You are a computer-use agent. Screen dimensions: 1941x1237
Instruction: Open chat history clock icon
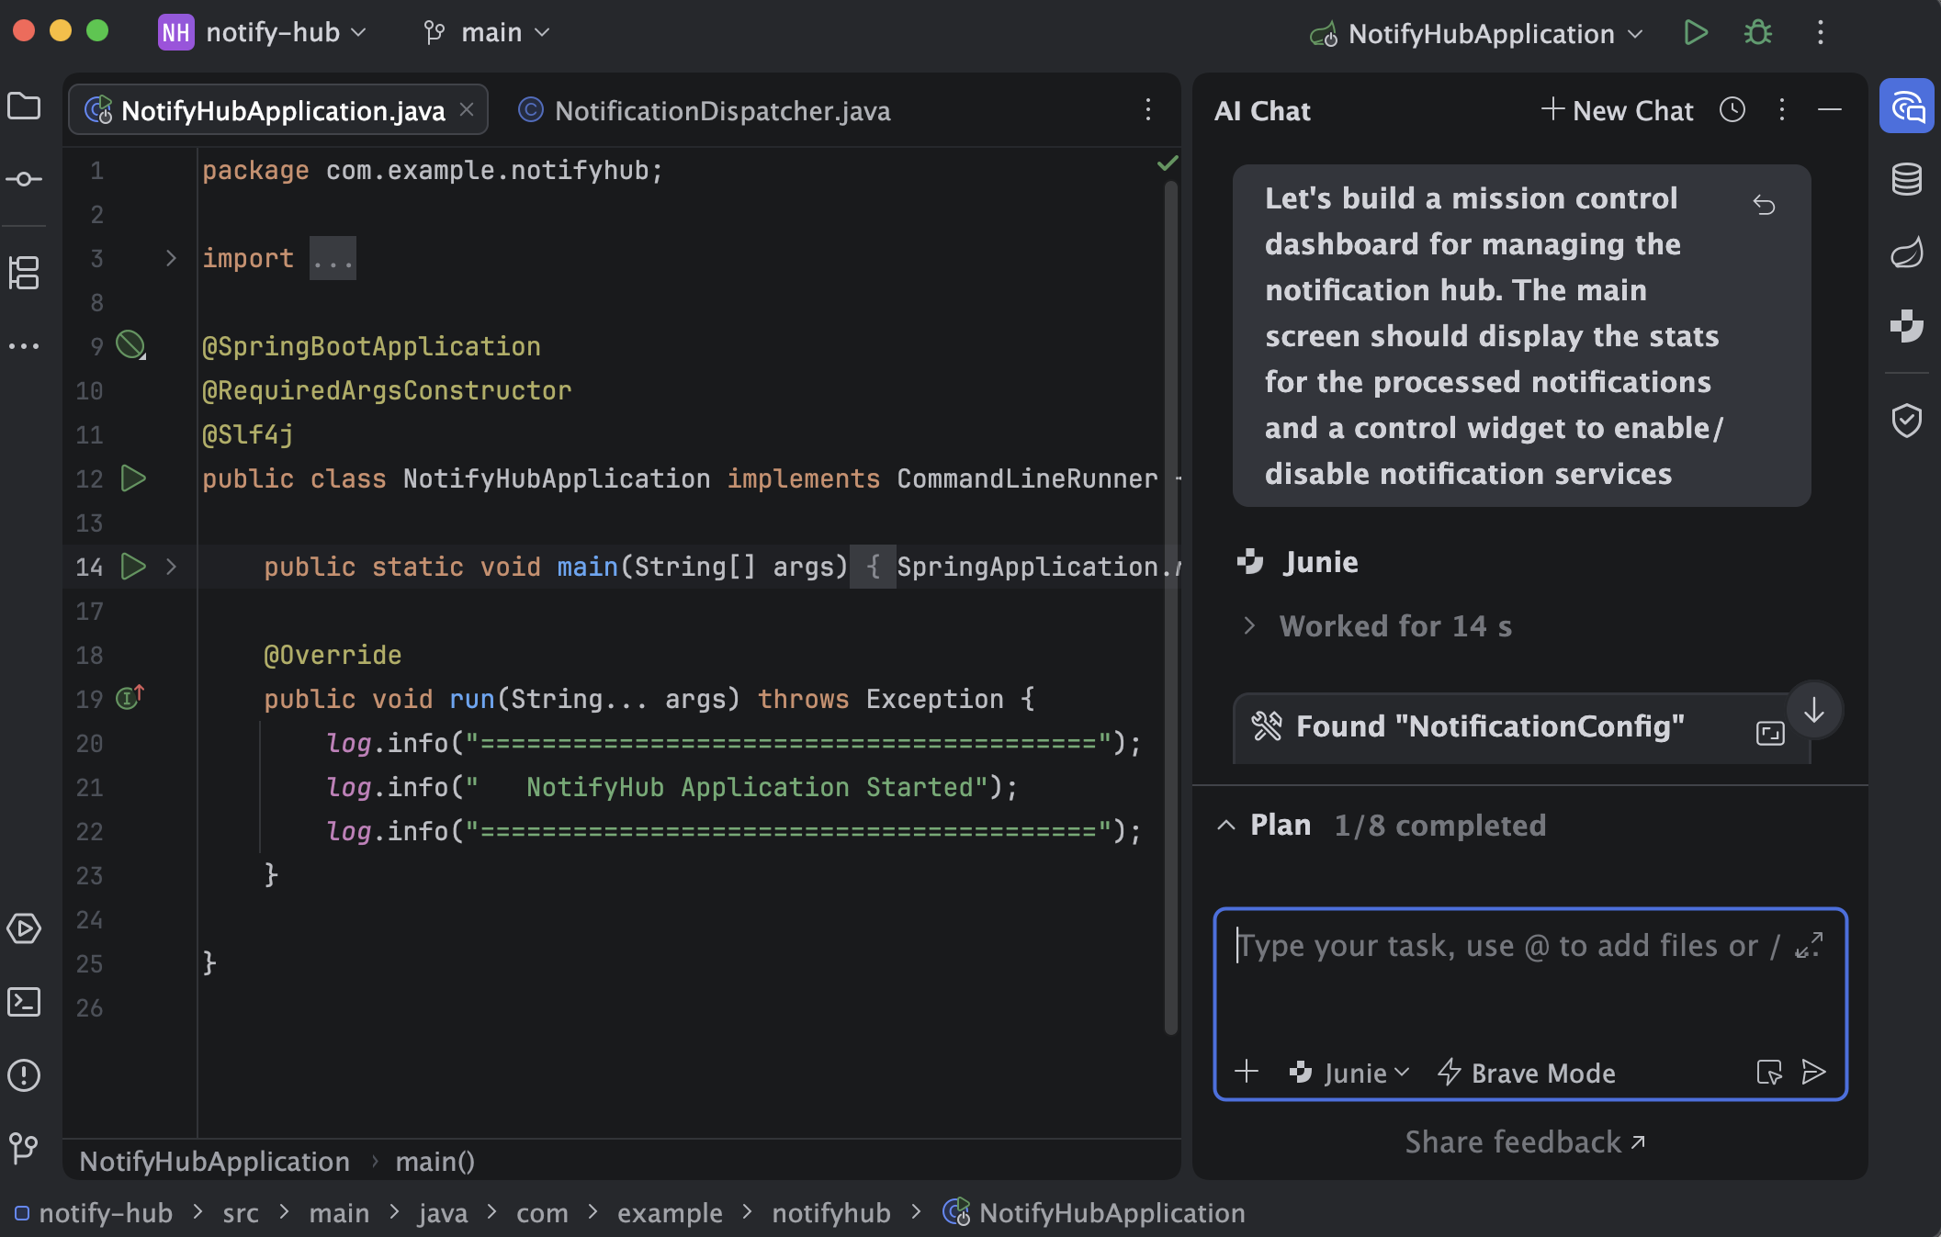[x=1732, y=110]
